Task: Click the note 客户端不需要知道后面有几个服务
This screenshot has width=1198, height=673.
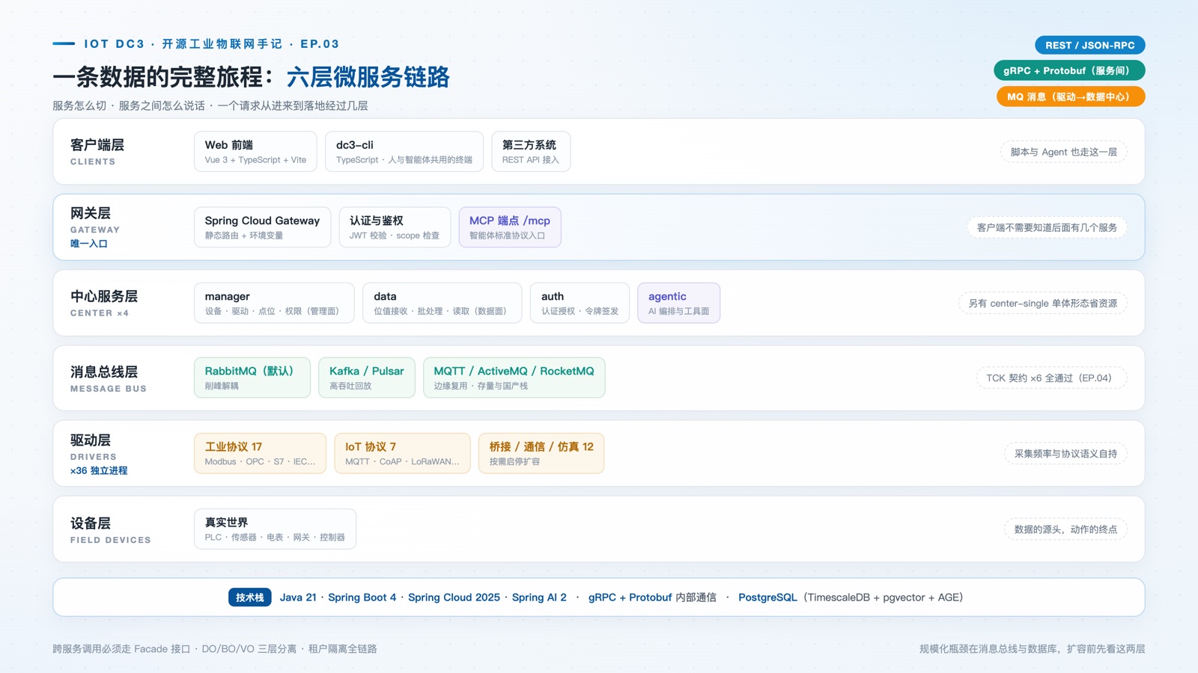Action: 1047,227
